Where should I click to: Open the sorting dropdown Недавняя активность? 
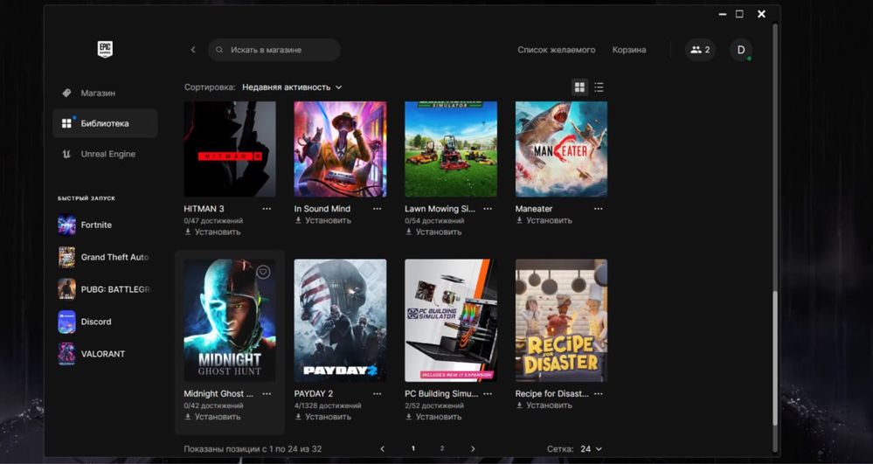pos(292,87)
